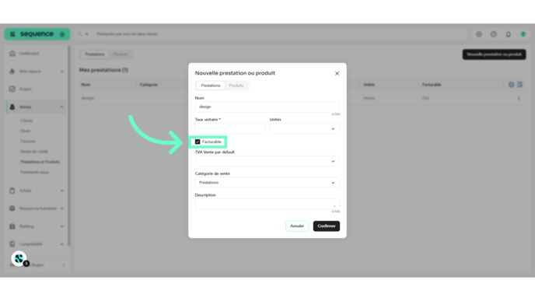Switch to the Produits tab in the dialog
535x301 pixels.
[x=236, y=86]
